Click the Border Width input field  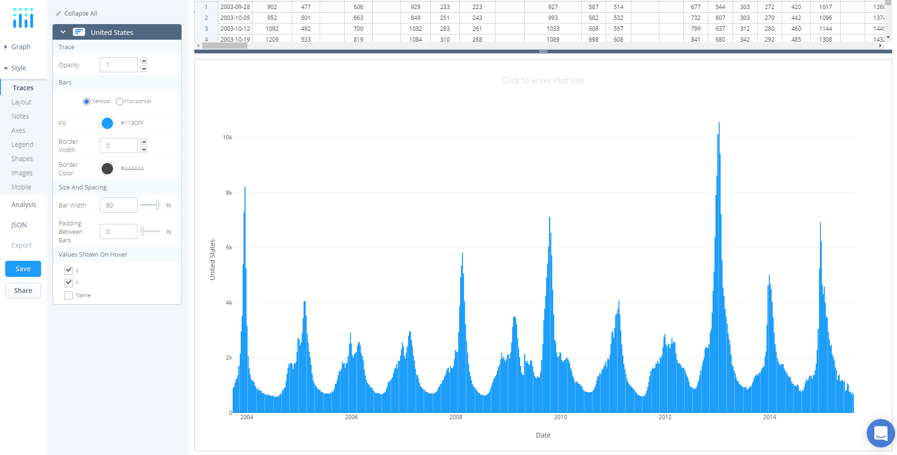[x=119, y=146]
